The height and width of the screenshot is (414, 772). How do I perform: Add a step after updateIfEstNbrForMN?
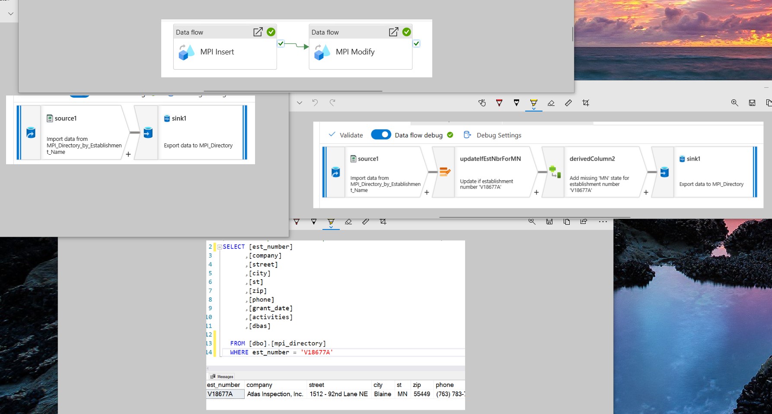536,192
